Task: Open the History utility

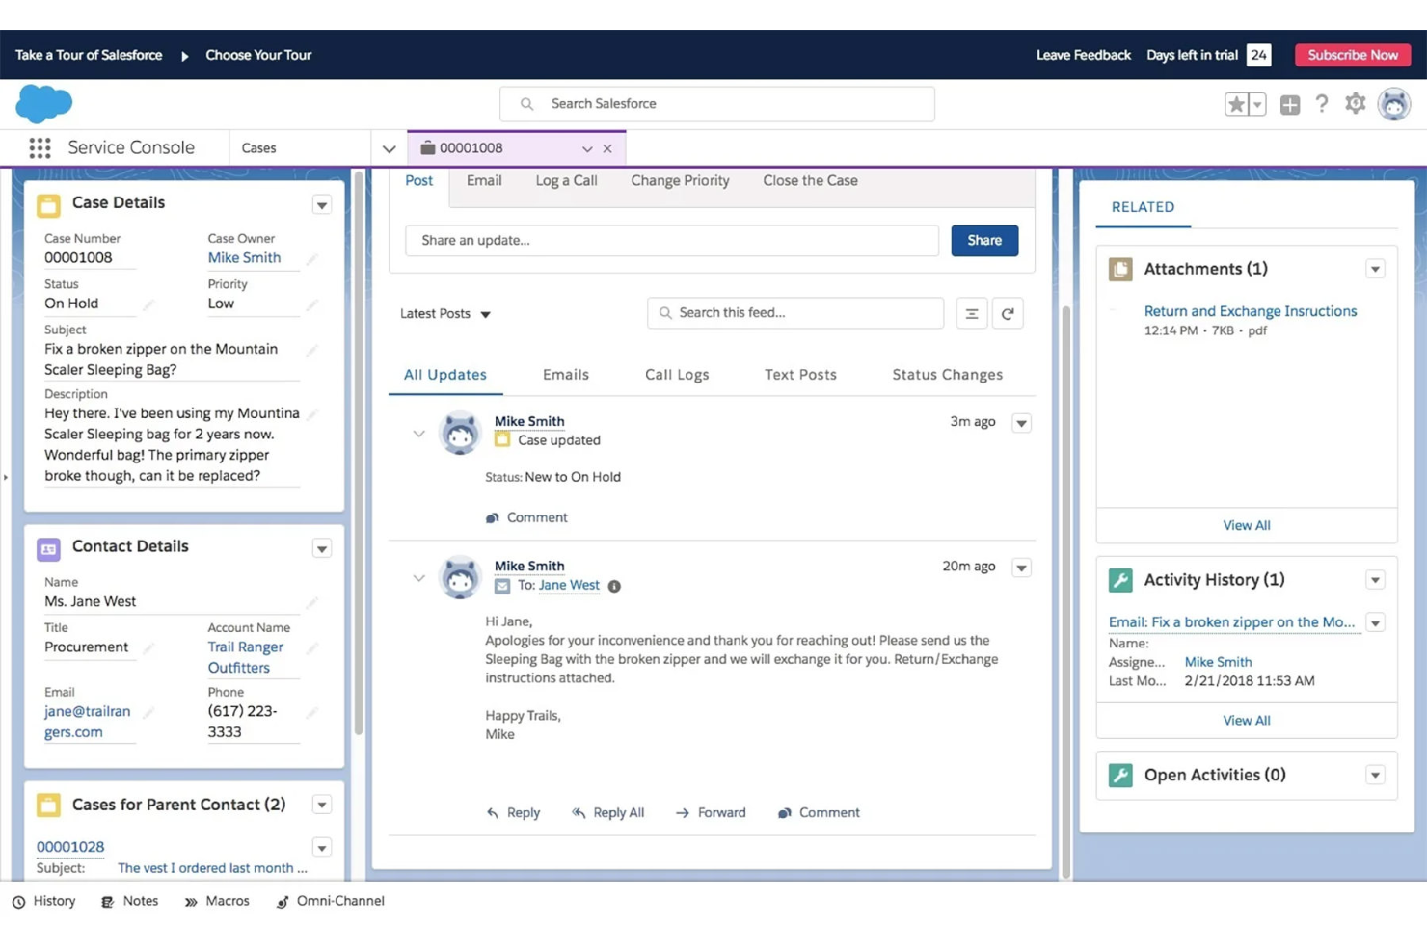Action: [x=44, y=901]
